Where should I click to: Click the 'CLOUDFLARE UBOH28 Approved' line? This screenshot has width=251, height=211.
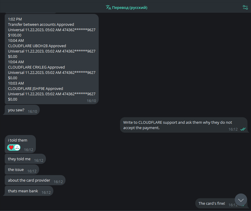point(37,46)
